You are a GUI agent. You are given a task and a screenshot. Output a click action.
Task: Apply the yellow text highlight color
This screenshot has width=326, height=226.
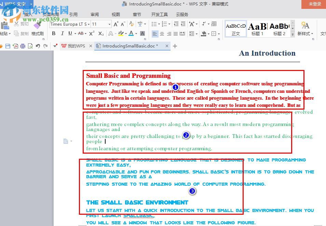(x=121, y=33)
